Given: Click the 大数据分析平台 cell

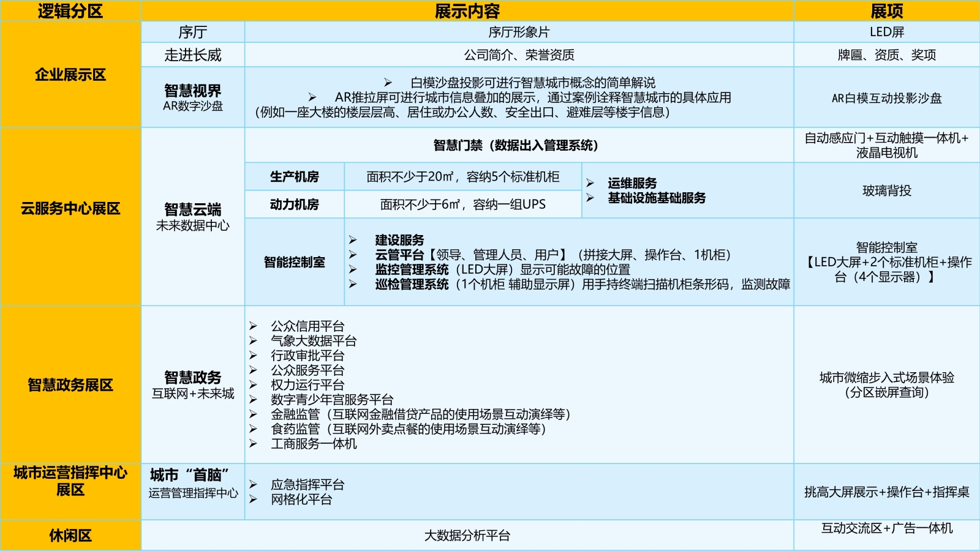Looking at the screenshot, I should tap(467, 536).
